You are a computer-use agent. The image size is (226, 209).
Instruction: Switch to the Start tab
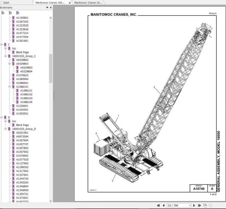(x=6, y=3)
